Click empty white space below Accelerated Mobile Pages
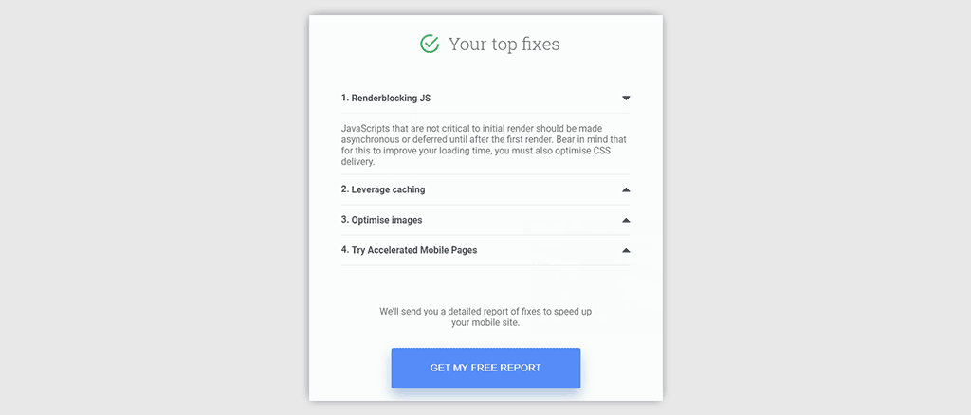The height and width of the screenshot is (415, 971). 485,284
